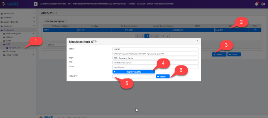
Task: Open the rows-per-page dropdown showing 10
Action: click(164, 36)
